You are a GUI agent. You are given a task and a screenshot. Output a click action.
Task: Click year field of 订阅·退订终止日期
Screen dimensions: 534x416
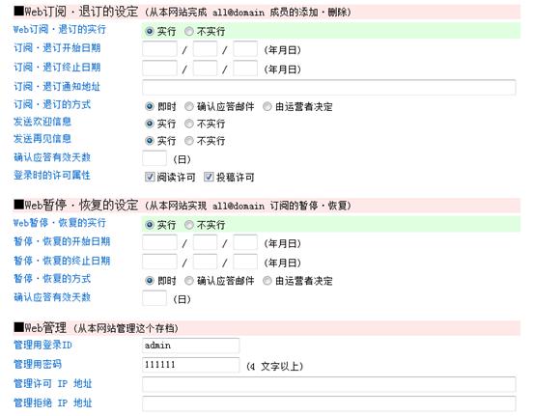[x=159, y=69]
